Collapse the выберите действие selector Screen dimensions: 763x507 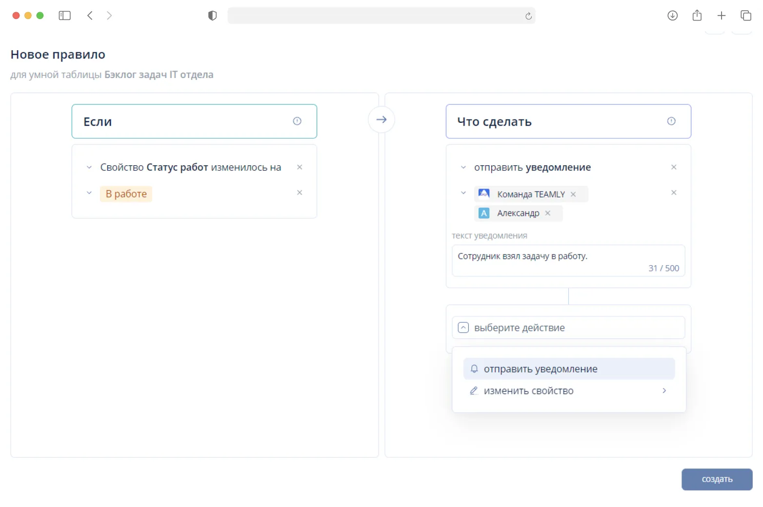463,328
